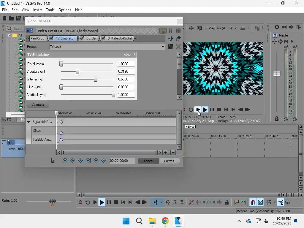This screenshot has height=228, width=304.
Task: Open the Insert menu
Action: click(37, 10)
